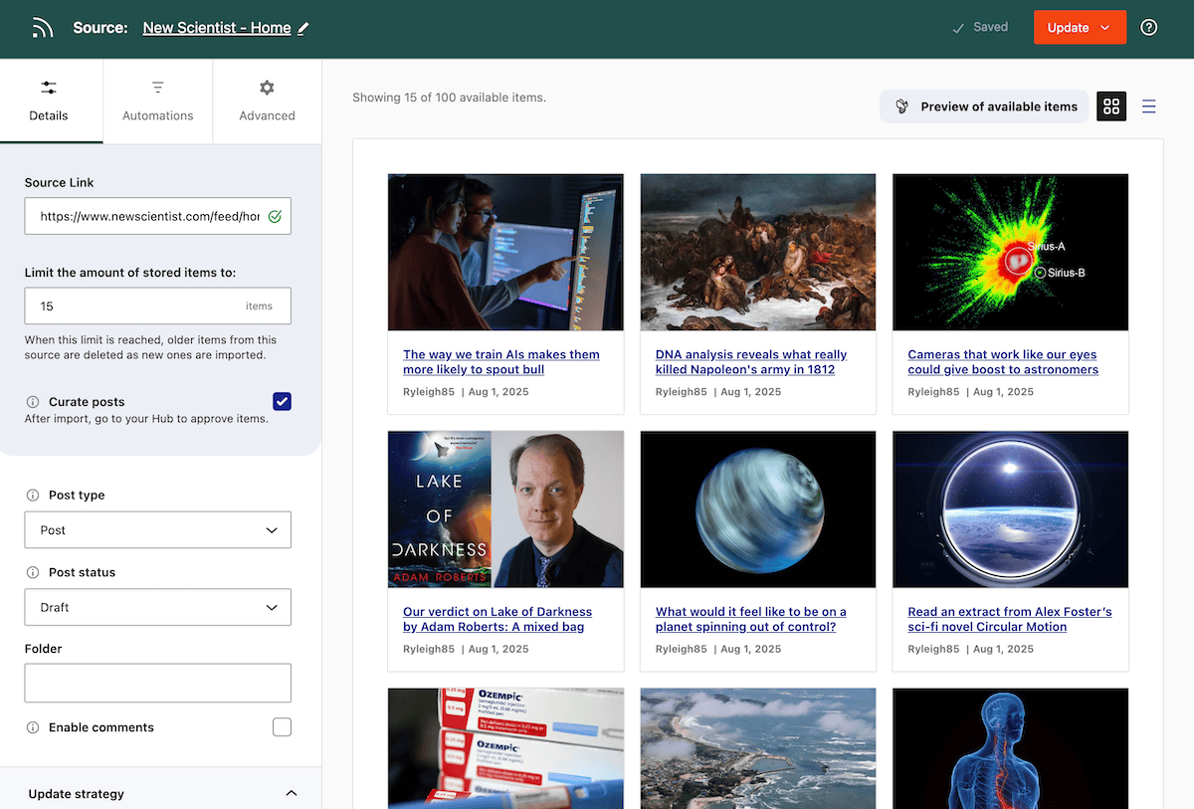Click Preview of available items button

[x=983, y=106]
